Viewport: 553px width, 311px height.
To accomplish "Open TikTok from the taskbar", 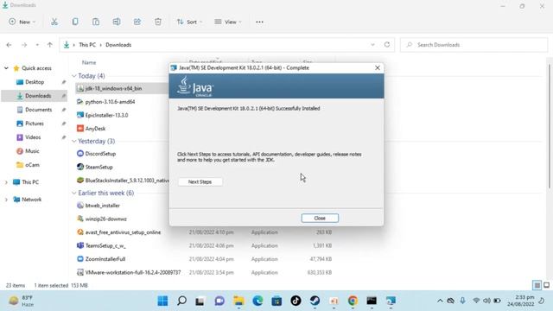I will click(x=296, y=301).
